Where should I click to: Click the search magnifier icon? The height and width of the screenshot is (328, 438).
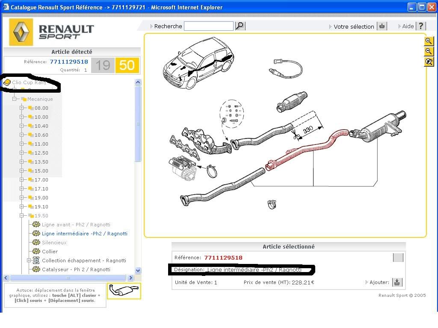click(240, 26)
